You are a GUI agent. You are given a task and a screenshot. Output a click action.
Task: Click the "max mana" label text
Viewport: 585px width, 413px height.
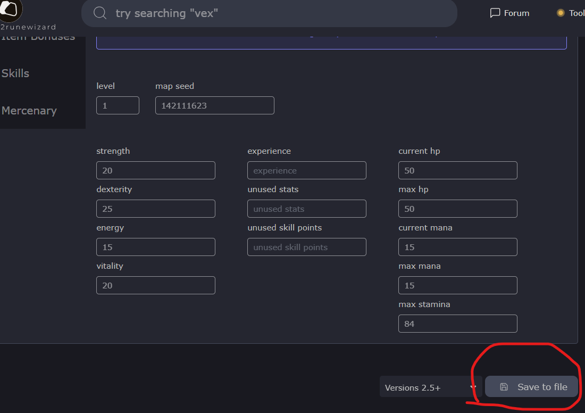[420, 266]
